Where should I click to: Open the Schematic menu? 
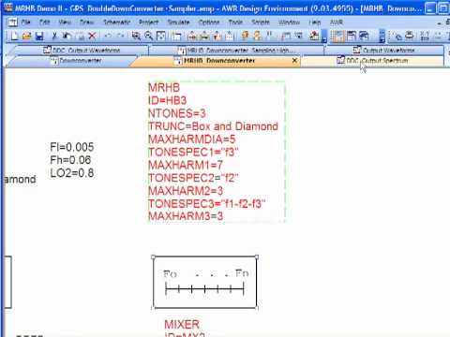click(x=116, y=22)
